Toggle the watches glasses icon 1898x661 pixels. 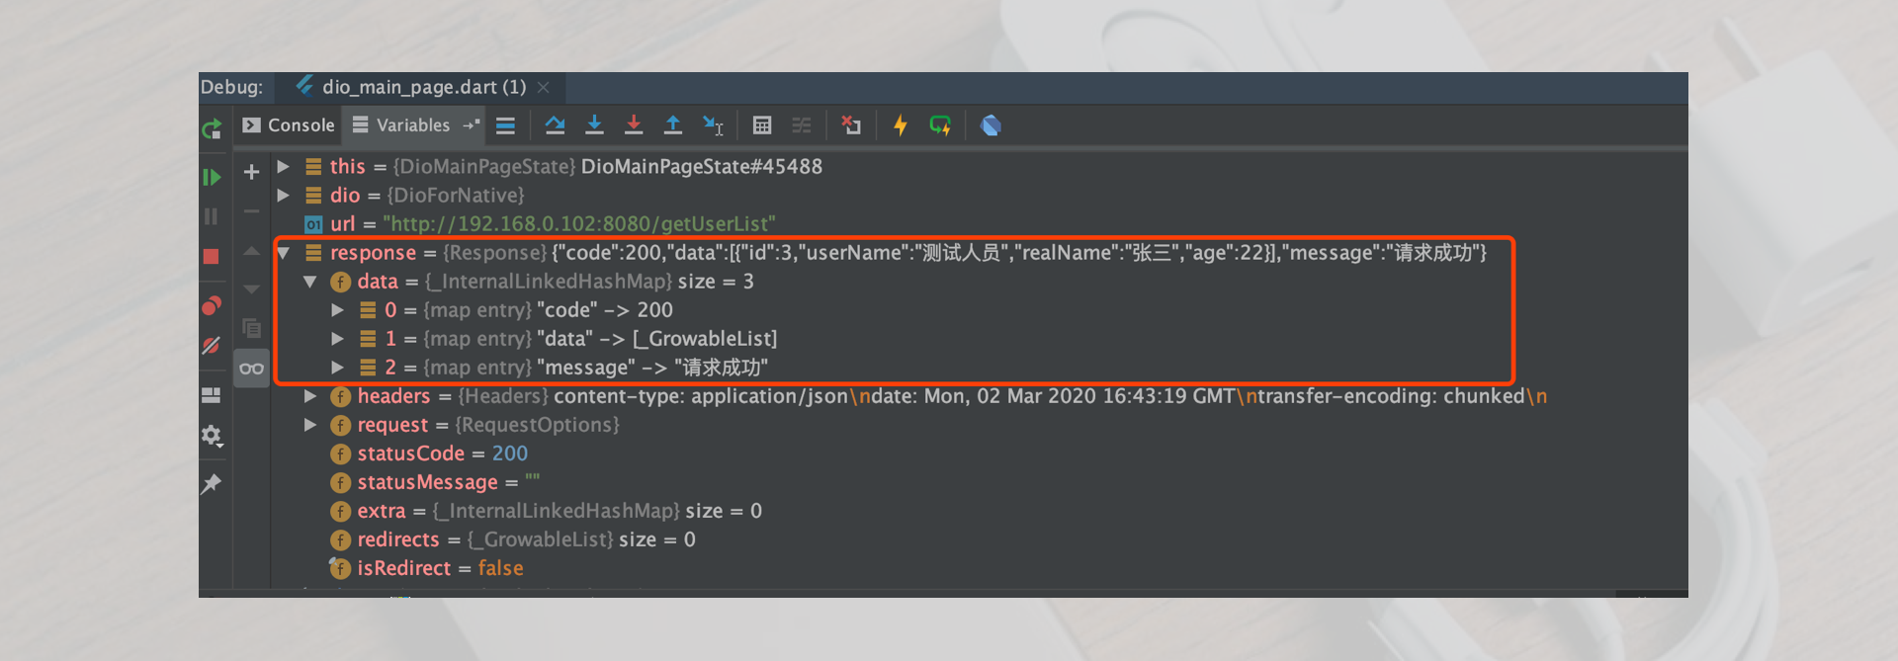[x=251, y=369]
